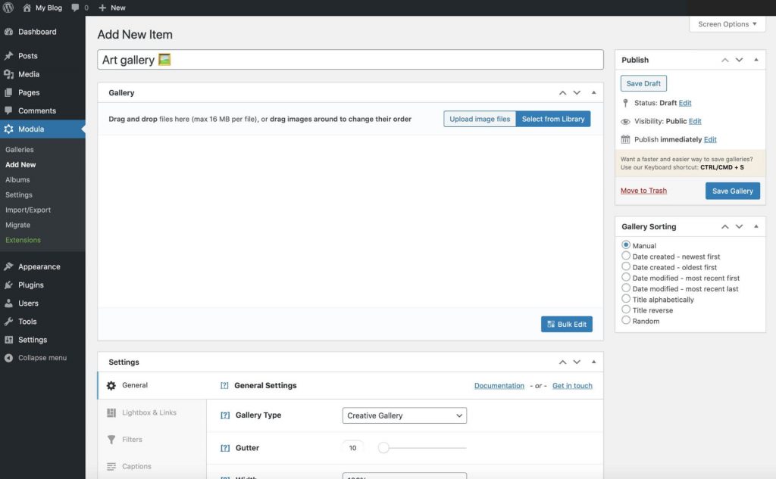Click the Modula gear icon in sidebar
This screenshot has height=479, width=776.
8,129
